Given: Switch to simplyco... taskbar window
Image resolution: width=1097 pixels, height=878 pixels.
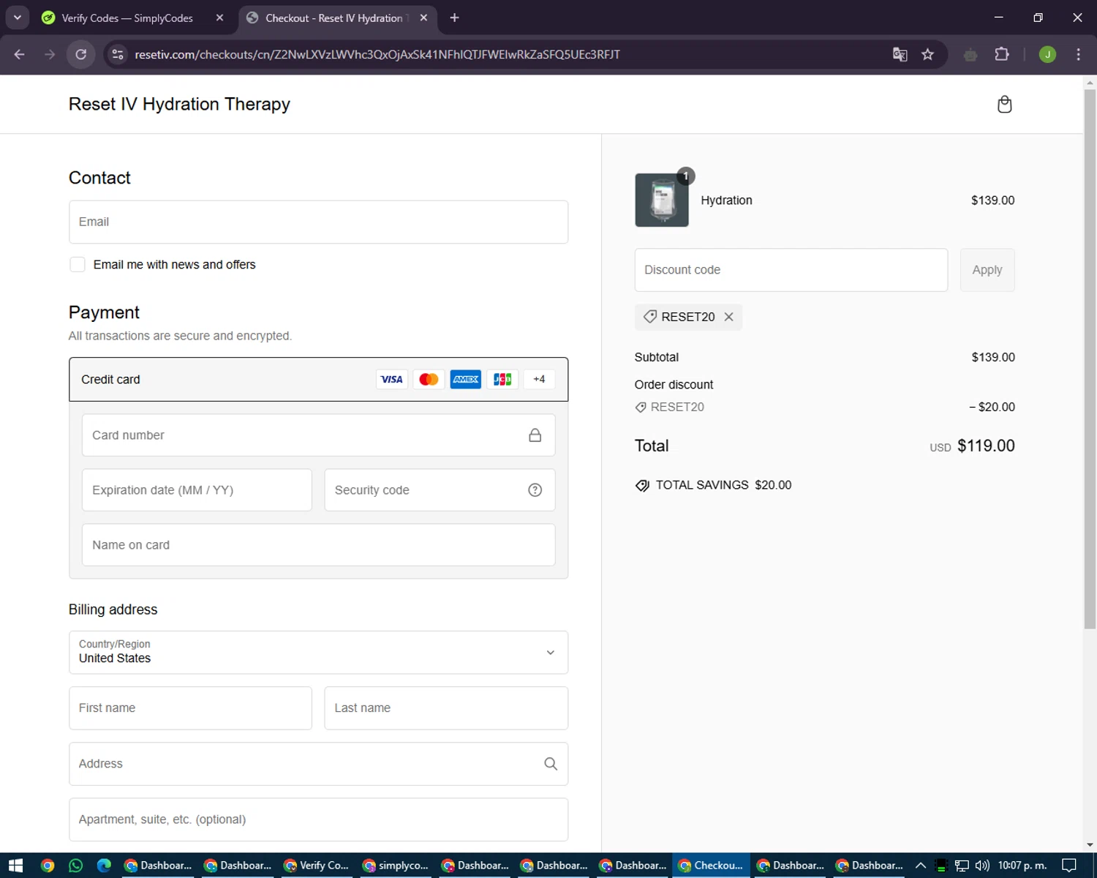Looking at the screenshot, I should [x=396, y=866].
